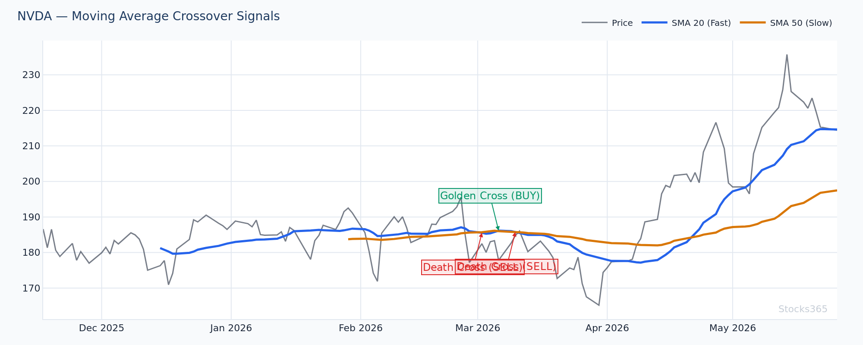Select the Dec 2025 x-axis label
863x345 pixels.
click(x=101, y=328)
